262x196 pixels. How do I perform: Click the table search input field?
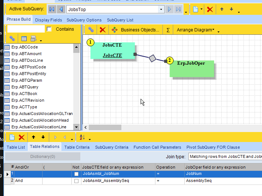click(26, 29)
